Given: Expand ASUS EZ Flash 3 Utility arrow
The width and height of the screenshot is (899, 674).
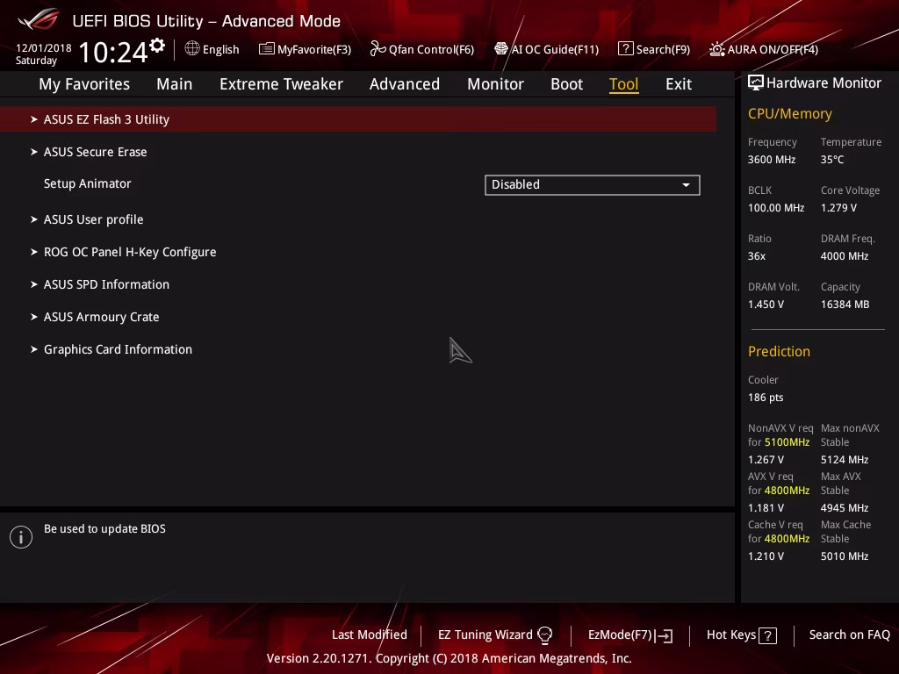Looking at the screenshot, I should point(34,119).
